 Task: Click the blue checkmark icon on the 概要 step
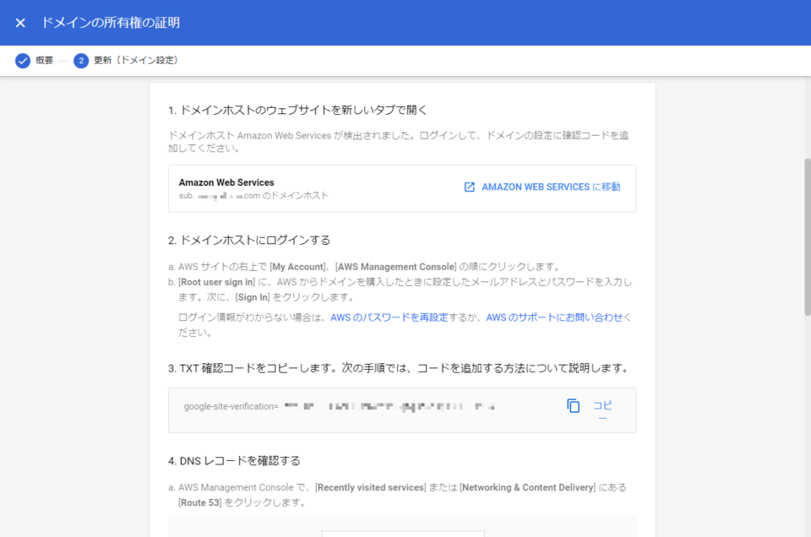[23, 61]
